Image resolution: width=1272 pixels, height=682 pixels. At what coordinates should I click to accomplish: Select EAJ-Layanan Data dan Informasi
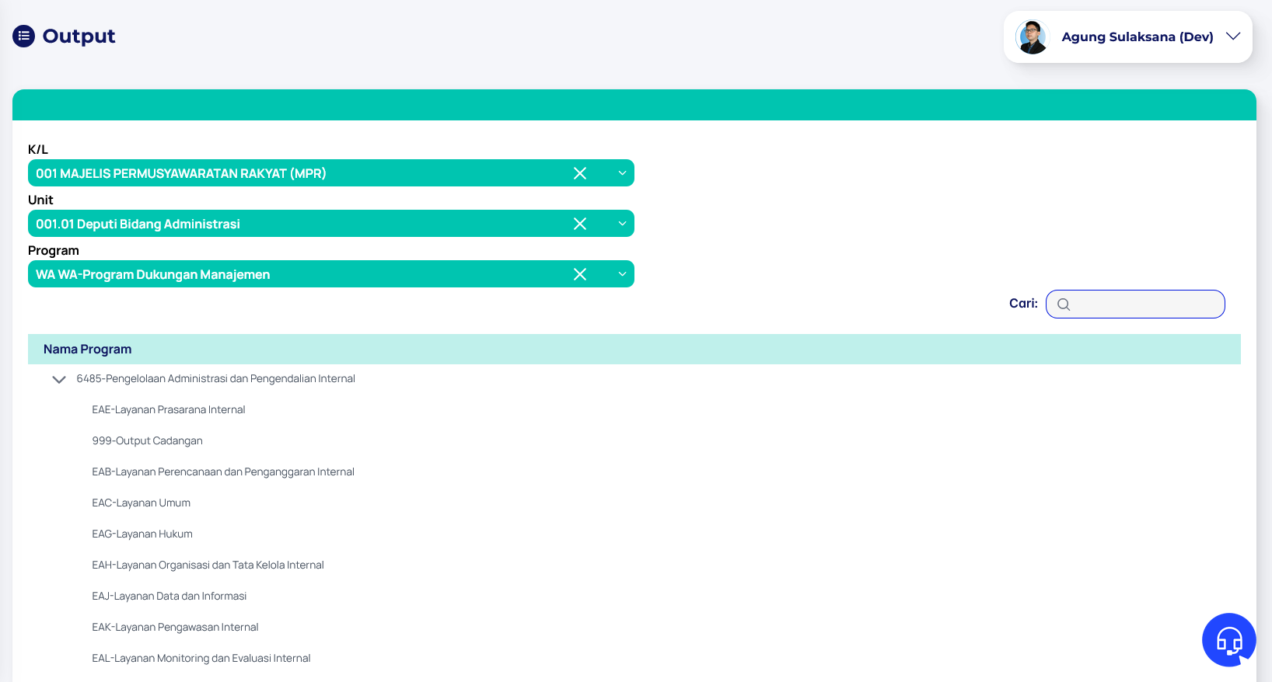[169, 596]
